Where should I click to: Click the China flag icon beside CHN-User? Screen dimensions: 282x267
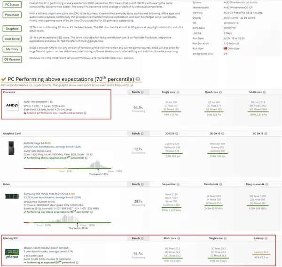coord(225,48)
